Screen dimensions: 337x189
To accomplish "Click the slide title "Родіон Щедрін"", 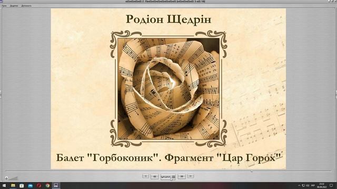I will point(168,19).
